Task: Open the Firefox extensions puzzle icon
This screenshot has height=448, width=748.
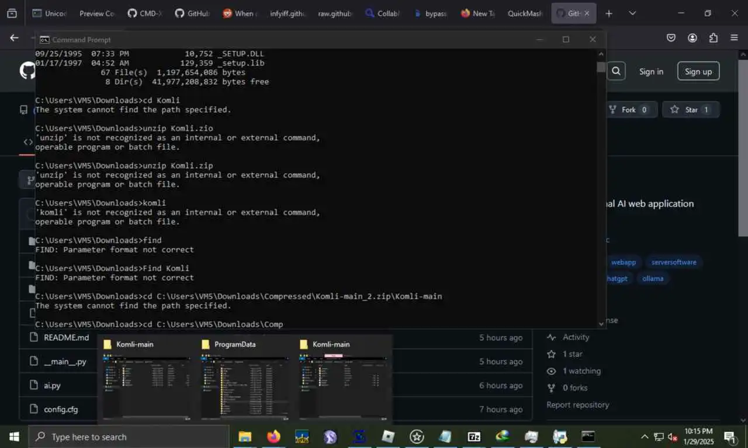Action: (x=713, y=38)
